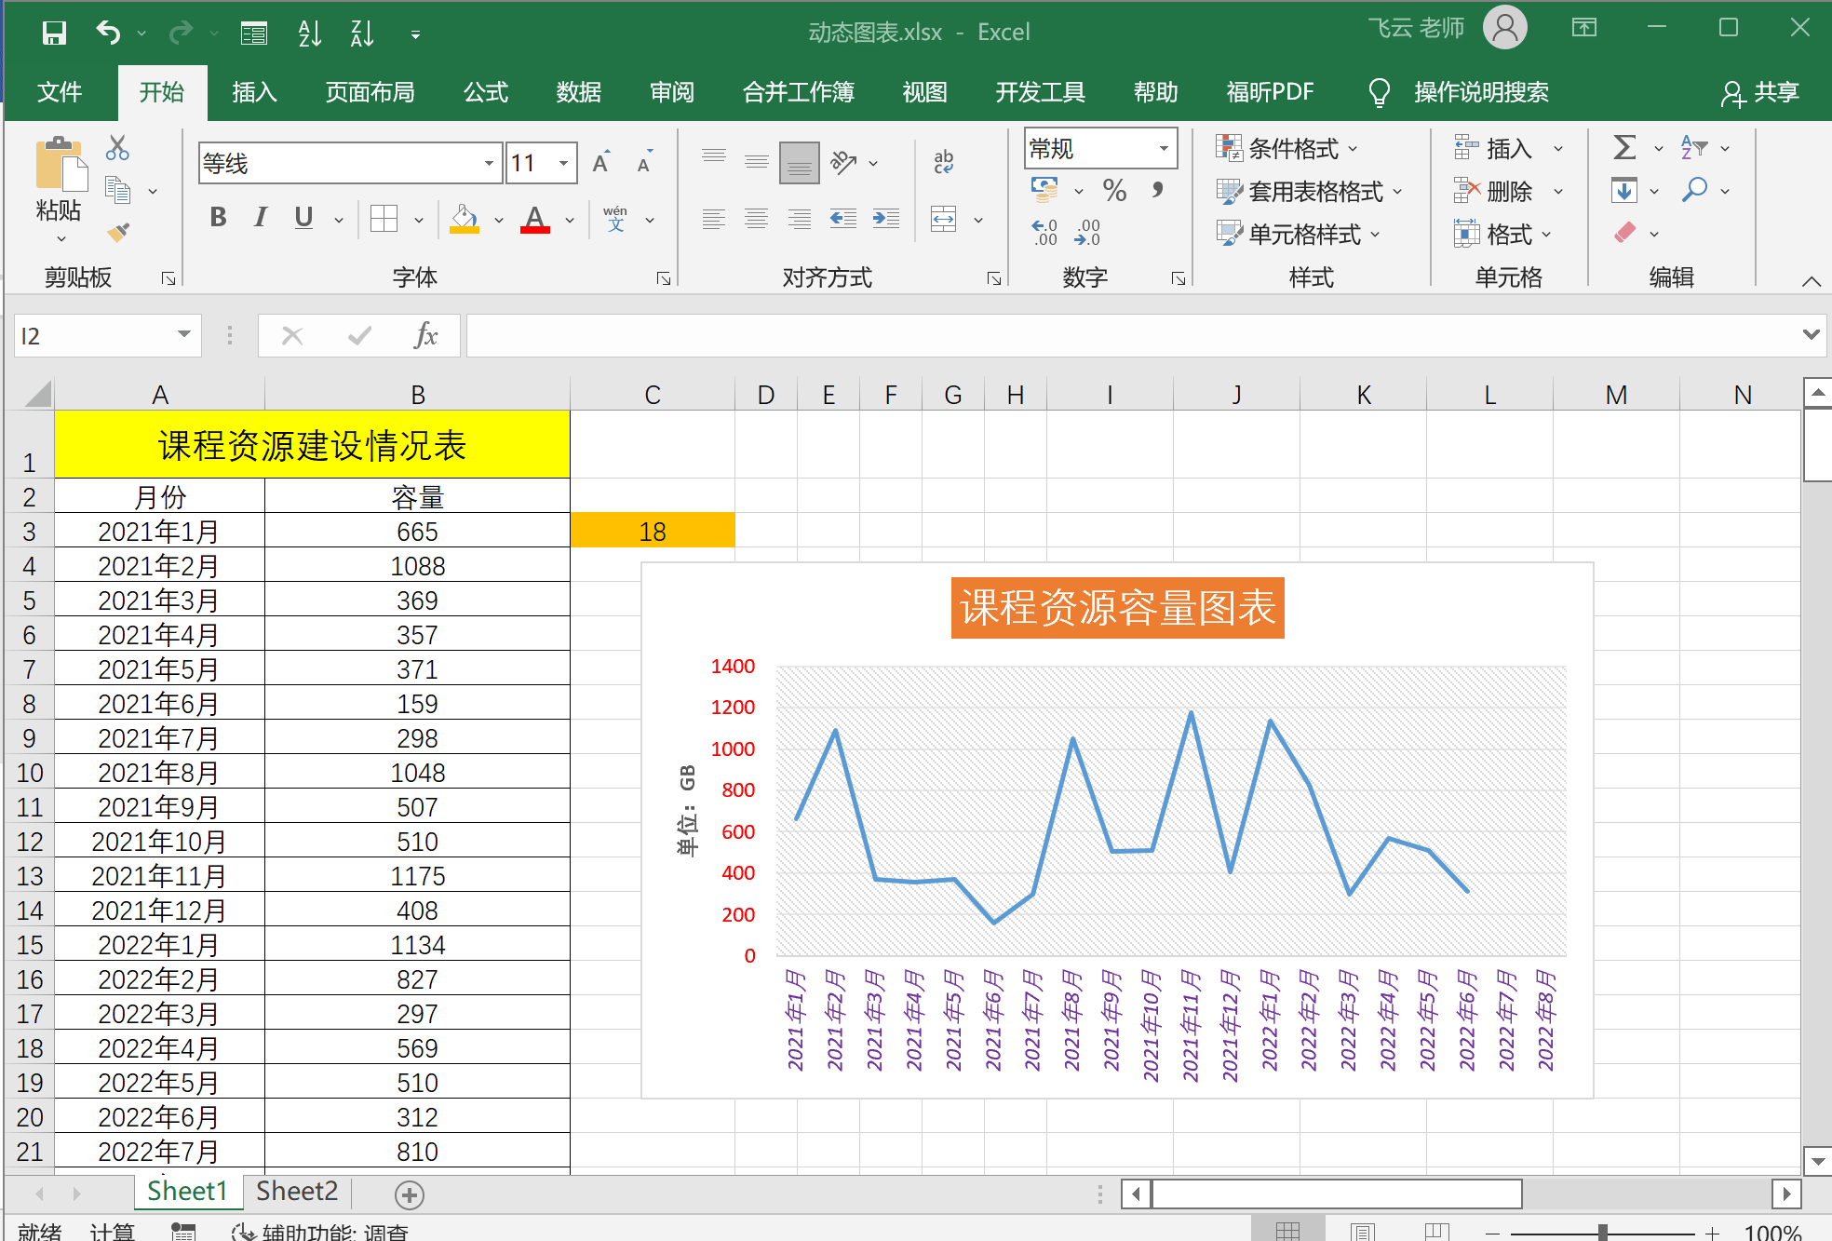1832x1241 pixels.
Task: Toggle Italic formatting
Action: tap(261, 218)
